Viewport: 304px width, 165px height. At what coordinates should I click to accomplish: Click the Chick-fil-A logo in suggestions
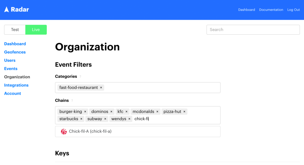64,131
